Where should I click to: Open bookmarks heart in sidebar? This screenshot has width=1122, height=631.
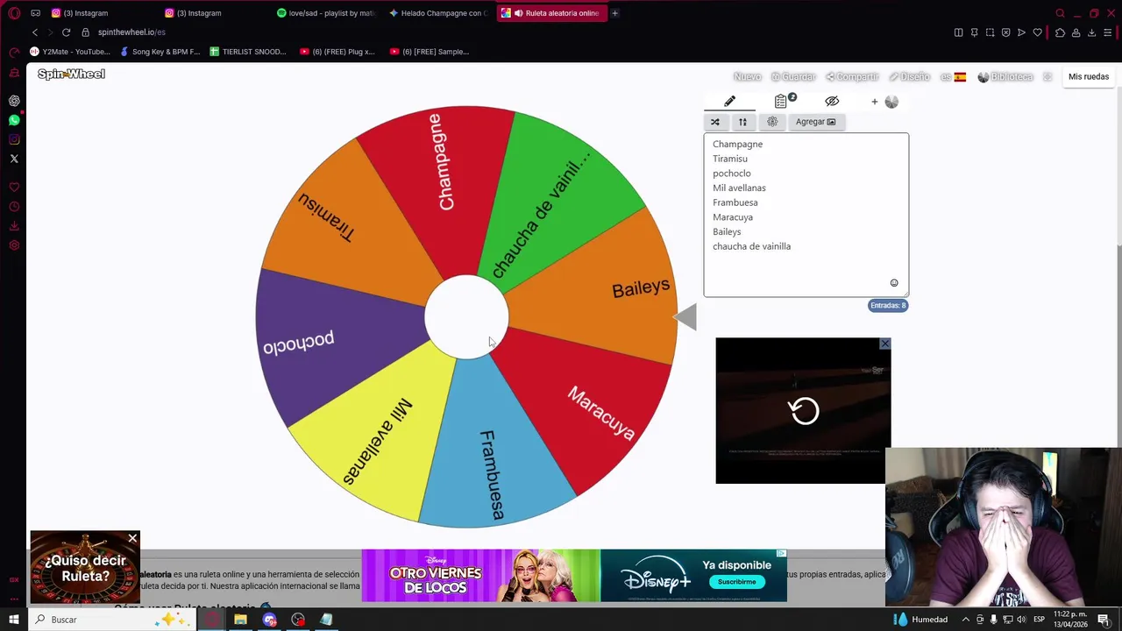coord(14,188)
